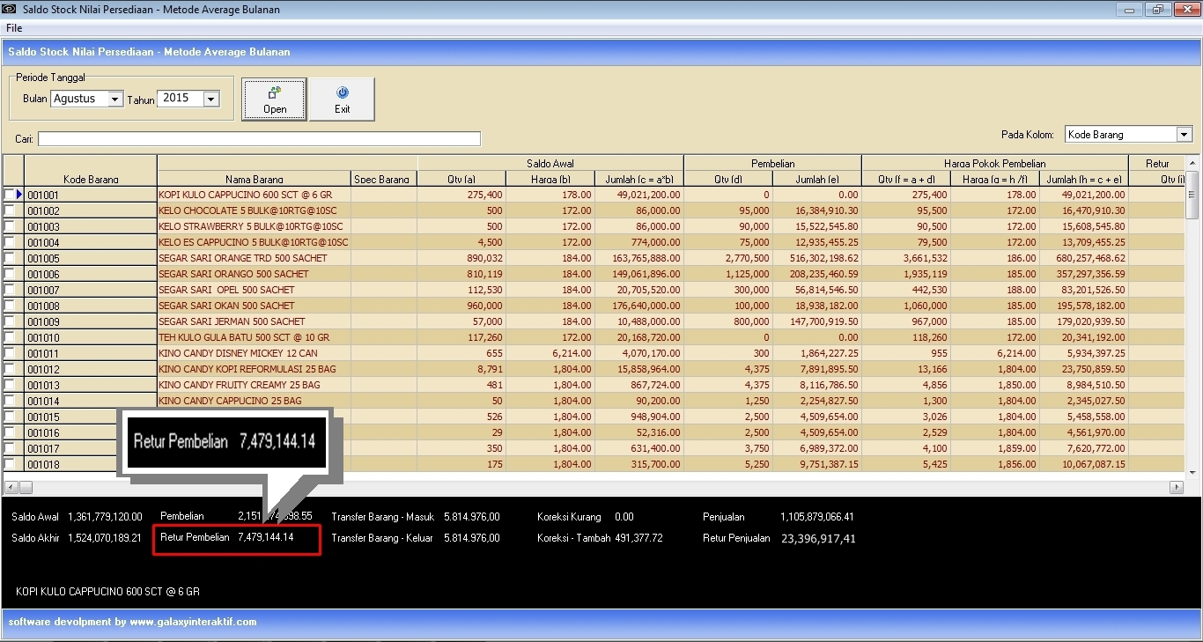Expand the Pada Kolom dropdown
Screen dimensions: 1203x642
[x=1184, y=135]
